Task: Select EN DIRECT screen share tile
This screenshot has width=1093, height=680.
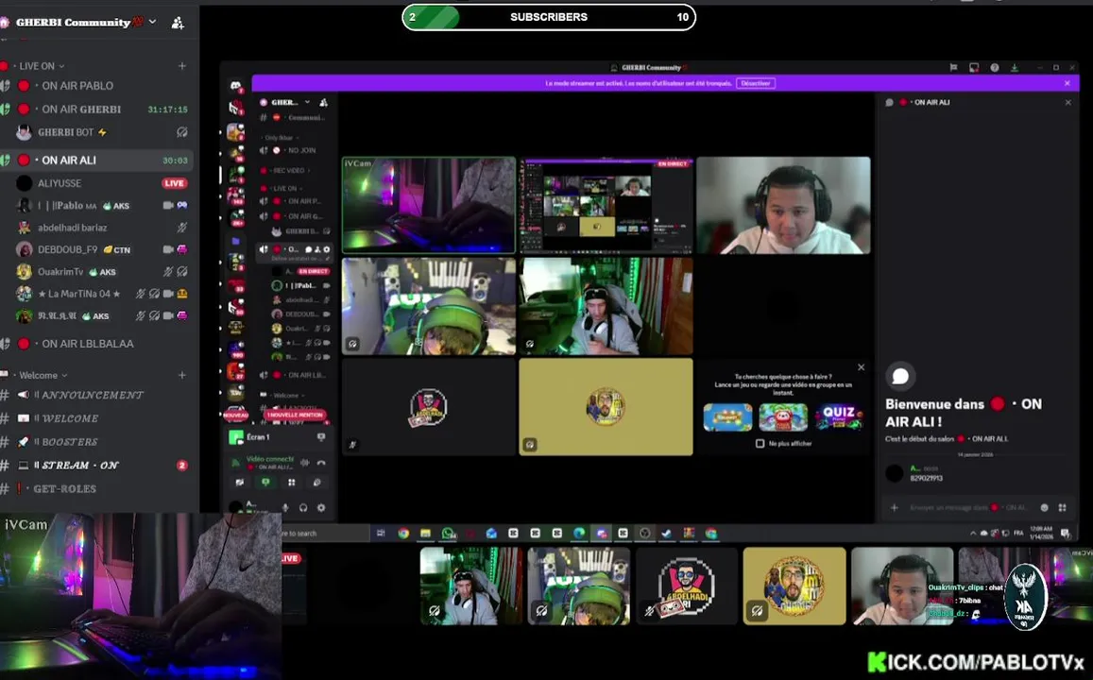Action: [606, 205]
